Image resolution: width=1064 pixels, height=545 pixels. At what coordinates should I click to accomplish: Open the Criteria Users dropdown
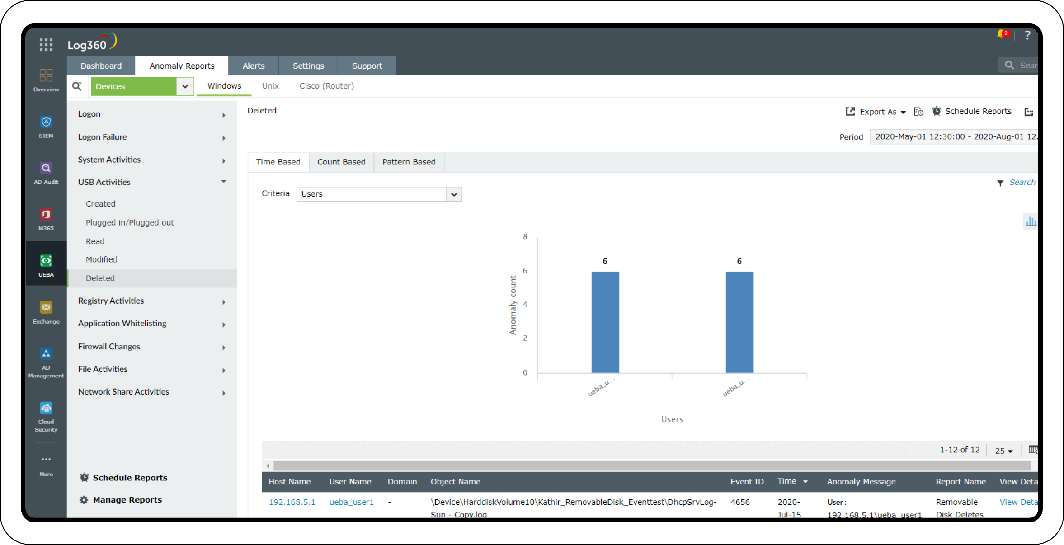coord(454,194)
